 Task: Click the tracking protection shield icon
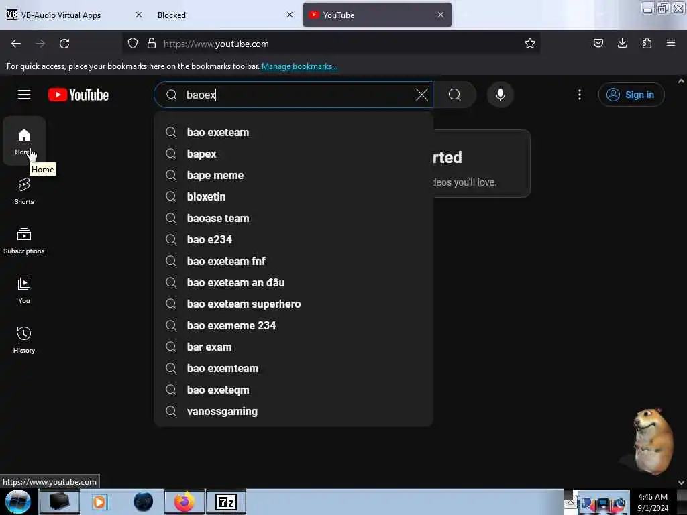(133, 44)
